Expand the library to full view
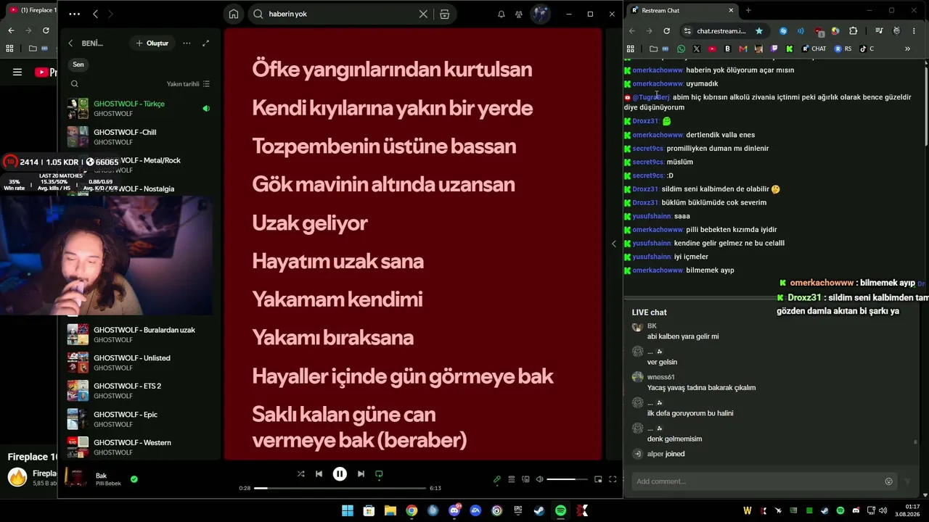The width and height of the screenshot is (929, 522). pos(206,43)
